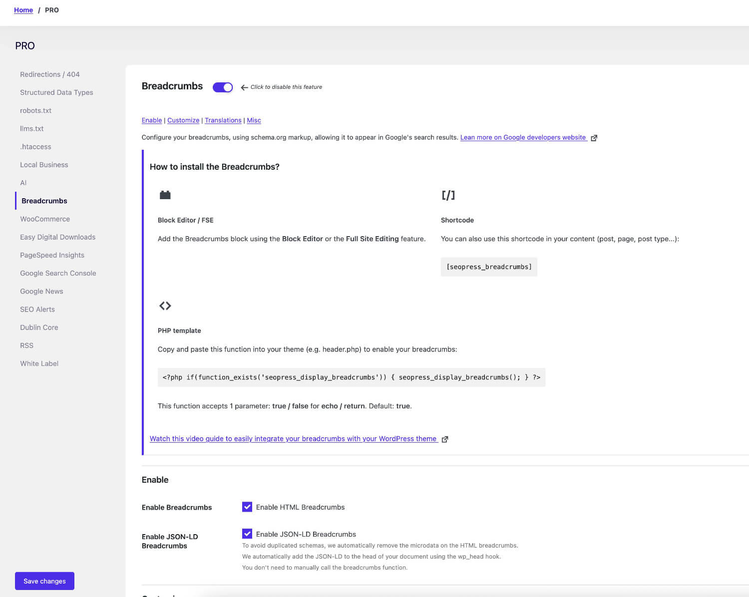
Task: Open the breadcrumbs video guide link
Action: coord(293,439)
